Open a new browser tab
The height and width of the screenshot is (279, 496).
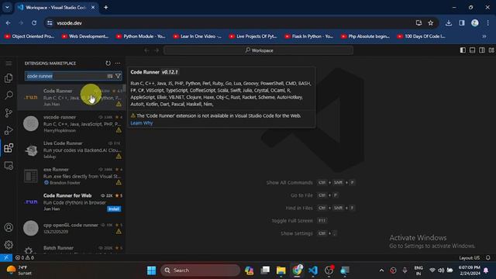click(106, 7)
